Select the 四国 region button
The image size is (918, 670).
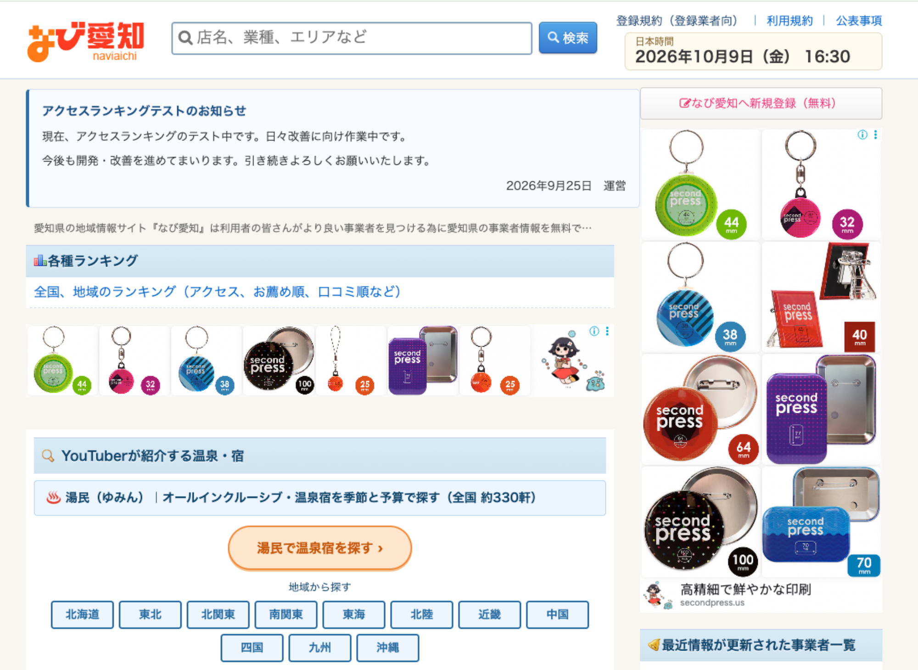(x=252, y=648)
